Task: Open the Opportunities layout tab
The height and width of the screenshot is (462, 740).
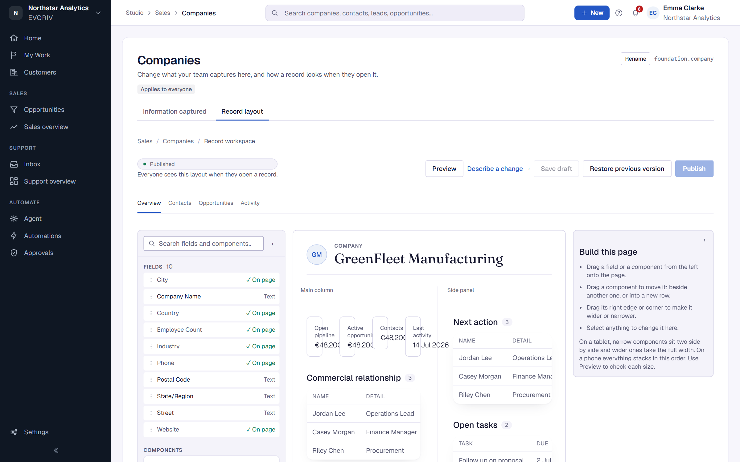Action: 216,203
